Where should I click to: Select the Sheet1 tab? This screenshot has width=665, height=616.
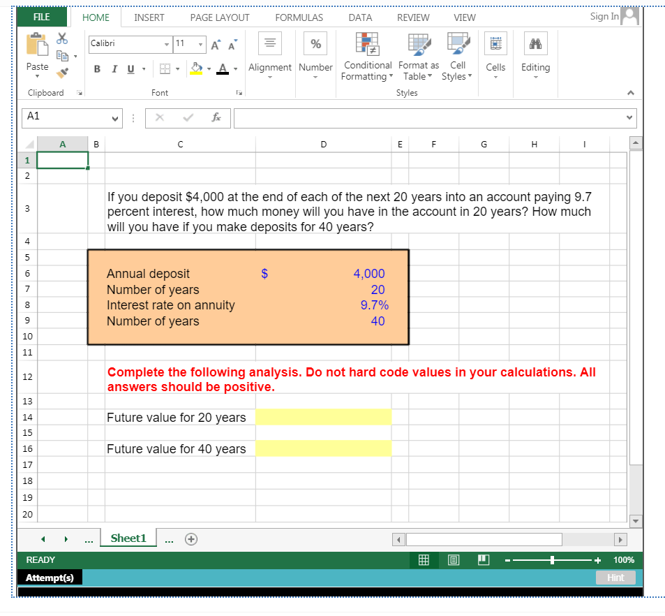coord(128,538)
